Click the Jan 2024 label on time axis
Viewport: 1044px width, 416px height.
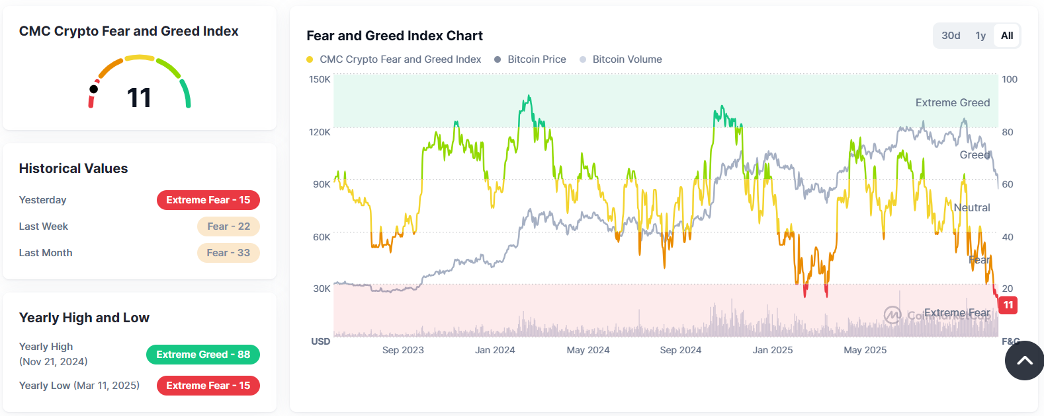tap(495, 350)
